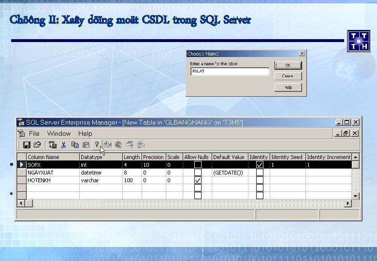
Task: Open the Window menu
Action: 59,133
